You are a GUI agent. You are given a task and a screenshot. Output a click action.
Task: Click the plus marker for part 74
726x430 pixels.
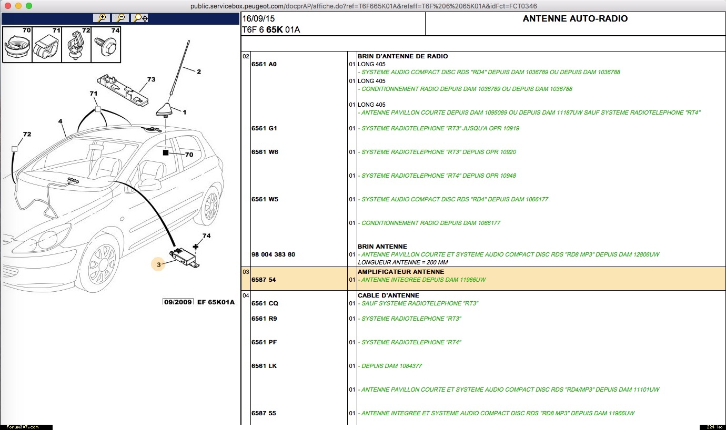(196, 246)
